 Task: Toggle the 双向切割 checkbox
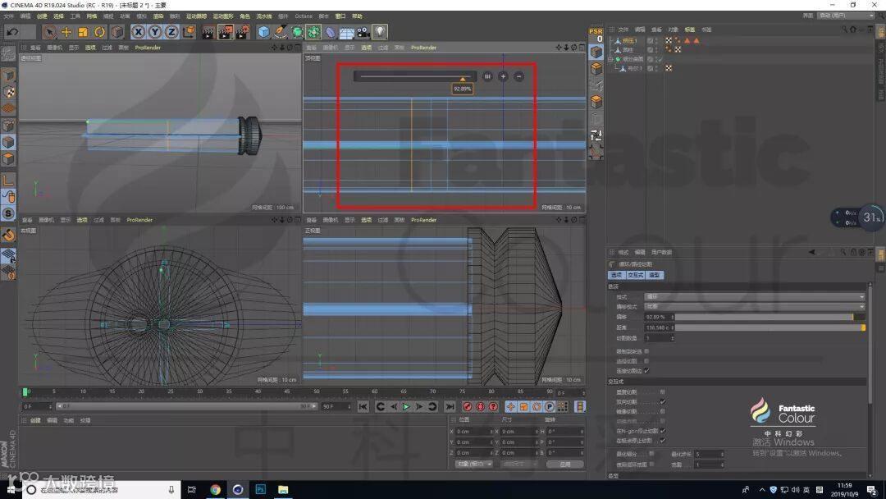pyautogui.click(x=662, y=401)
